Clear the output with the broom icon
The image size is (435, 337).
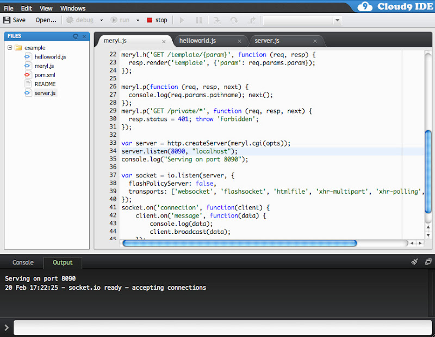[414, 262]
